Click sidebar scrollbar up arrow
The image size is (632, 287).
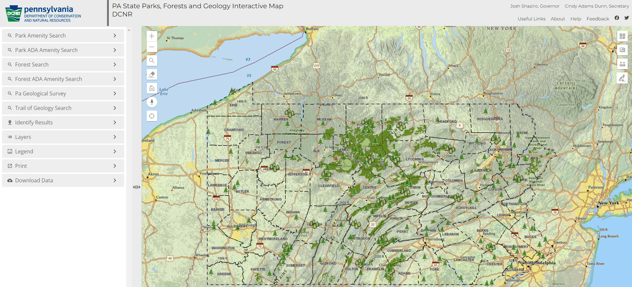[x=129, y=30]
